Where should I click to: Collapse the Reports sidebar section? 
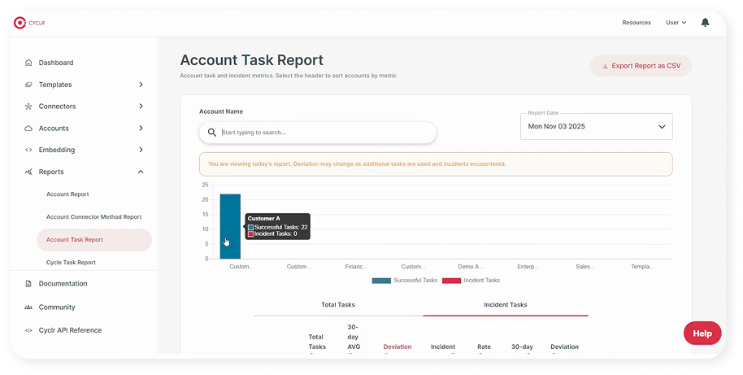(x=141, y=172)
